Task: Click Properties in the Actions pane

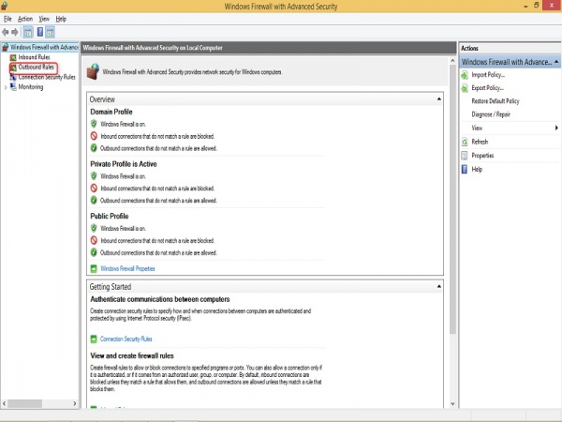Action: click(x=482, y=156)
